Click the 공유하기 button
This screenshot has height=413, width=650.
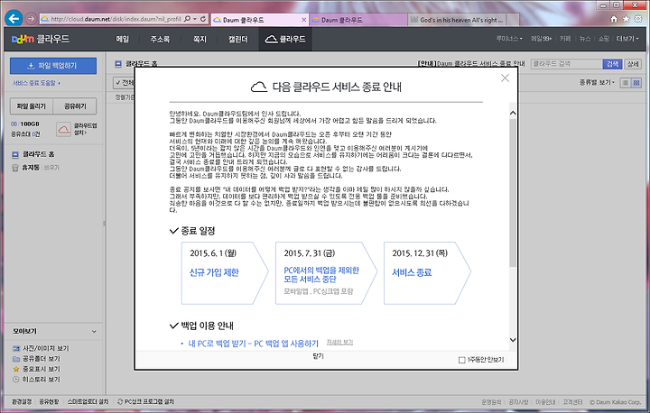click(75, 106)
